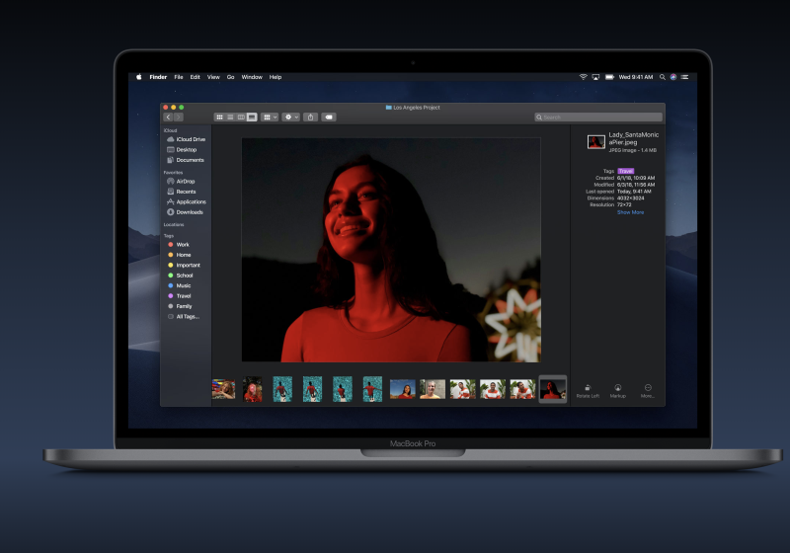
Task: Click the Edit Tags toolbar icon
Action: point(329,117)
